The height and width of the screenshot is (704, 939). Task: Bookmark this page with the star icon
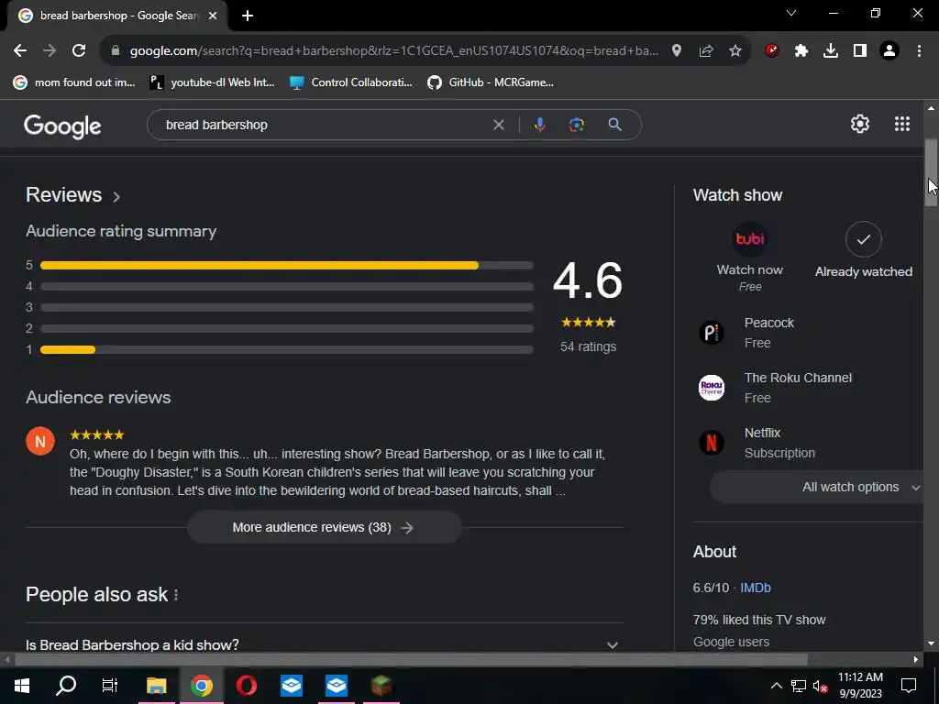point(735,50)
